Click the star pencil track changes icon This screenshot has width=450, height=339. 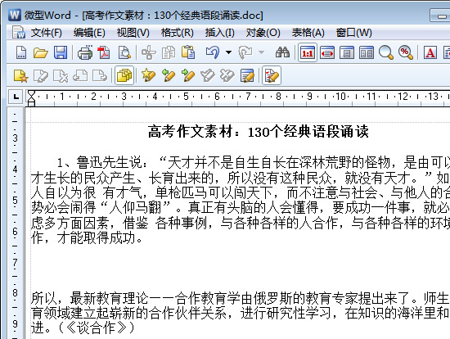point(149,76)
